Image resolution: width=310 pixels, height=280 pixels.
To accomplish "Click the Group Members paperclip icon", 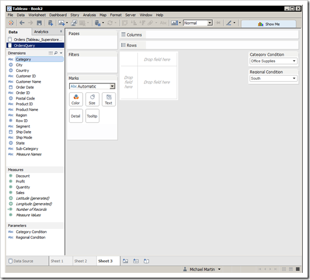I will point(150,23).
